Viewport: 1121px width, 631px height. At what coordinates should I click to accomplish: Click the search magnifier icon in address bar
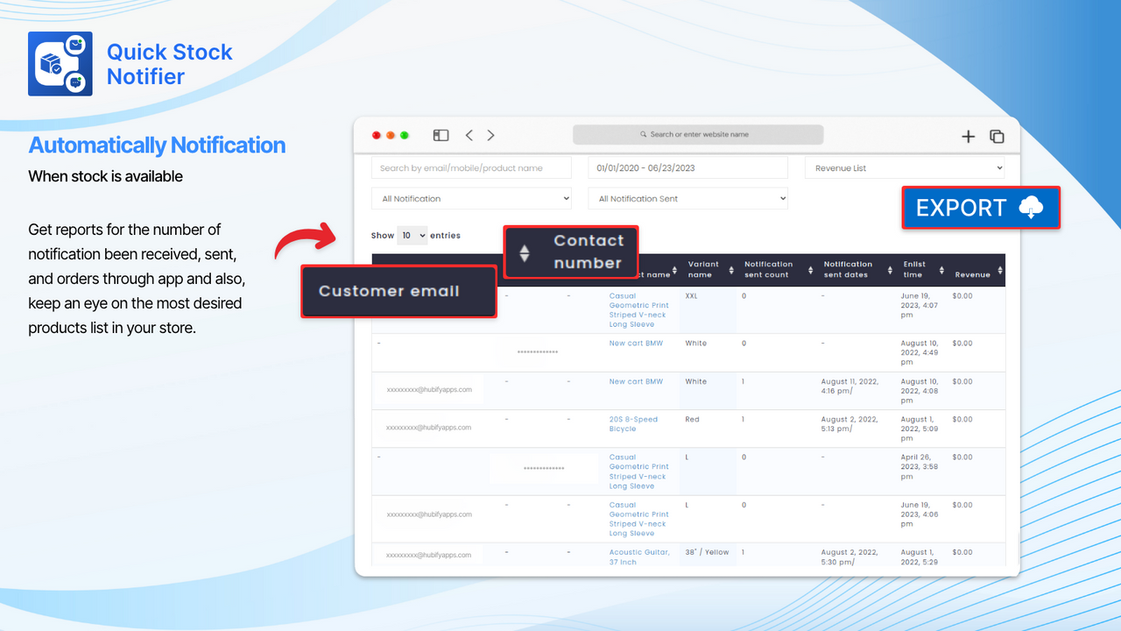tap(645, 134)
